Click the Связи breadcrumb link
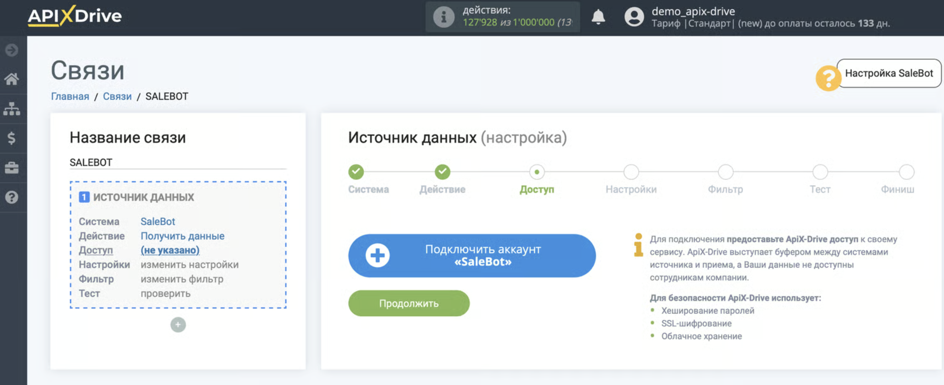The image size is (944, 385). 117,96
